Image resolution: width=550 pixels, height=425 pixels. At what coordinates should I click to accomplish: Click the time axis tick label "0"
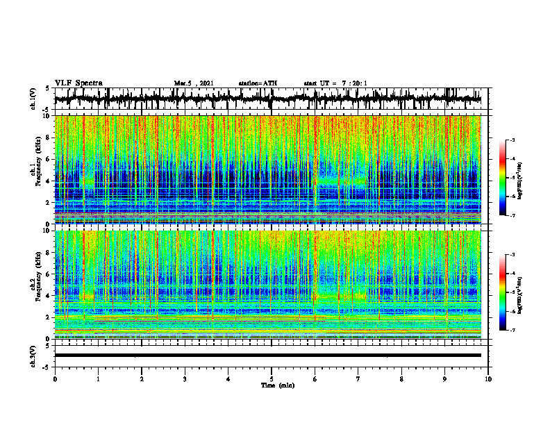[x=55, y=379]
